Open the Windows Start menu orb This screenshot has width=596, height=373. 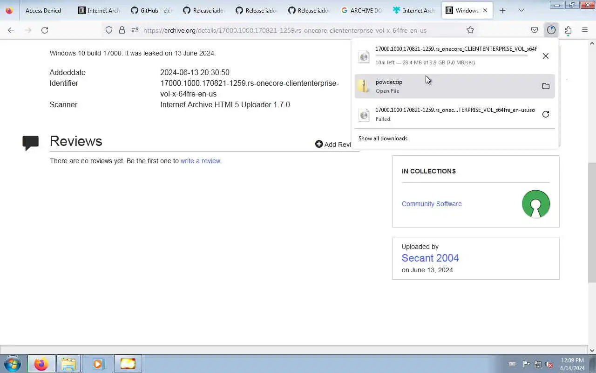(13, 364)
